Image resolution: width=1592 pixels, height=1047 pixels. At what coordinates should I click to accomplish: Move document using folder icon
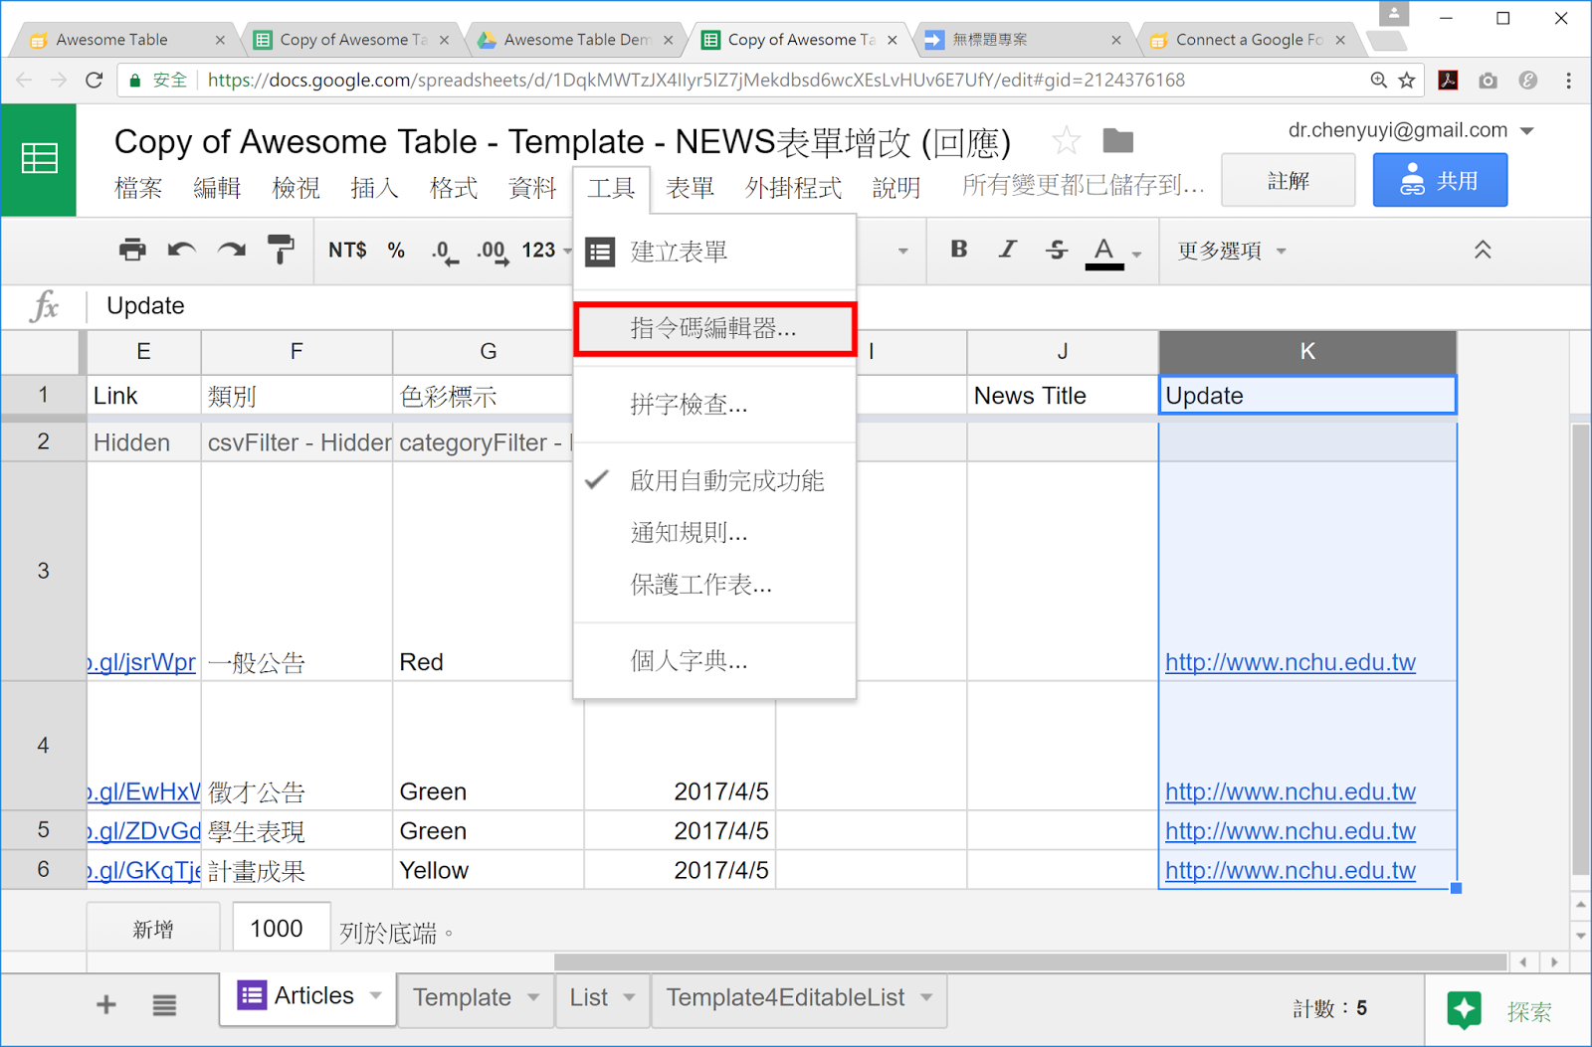click(1118, 141)
